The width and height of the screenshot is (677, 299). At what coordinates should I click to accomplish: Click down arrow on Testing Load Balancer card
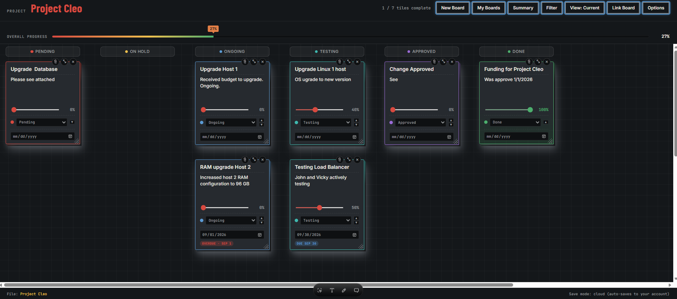(x=356, y=223)
